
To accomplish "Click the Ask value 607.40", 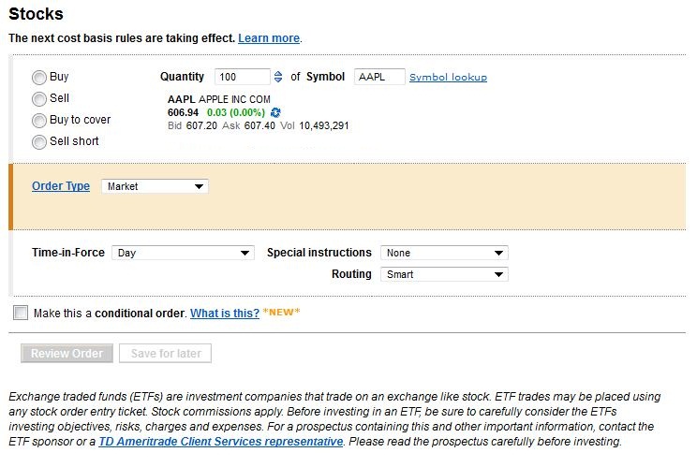I will [x=260, y=125].
